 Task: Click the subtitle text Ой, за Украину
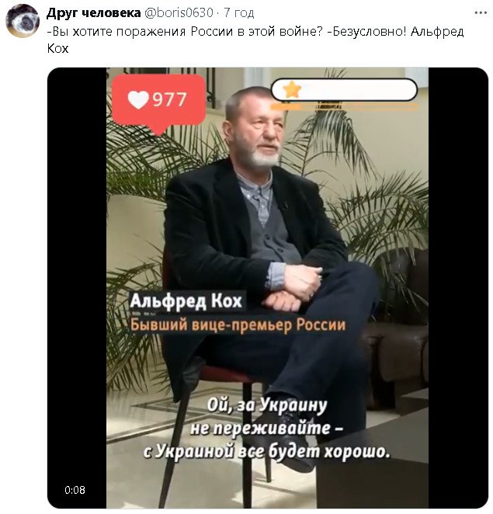click(x=267, y=406)
